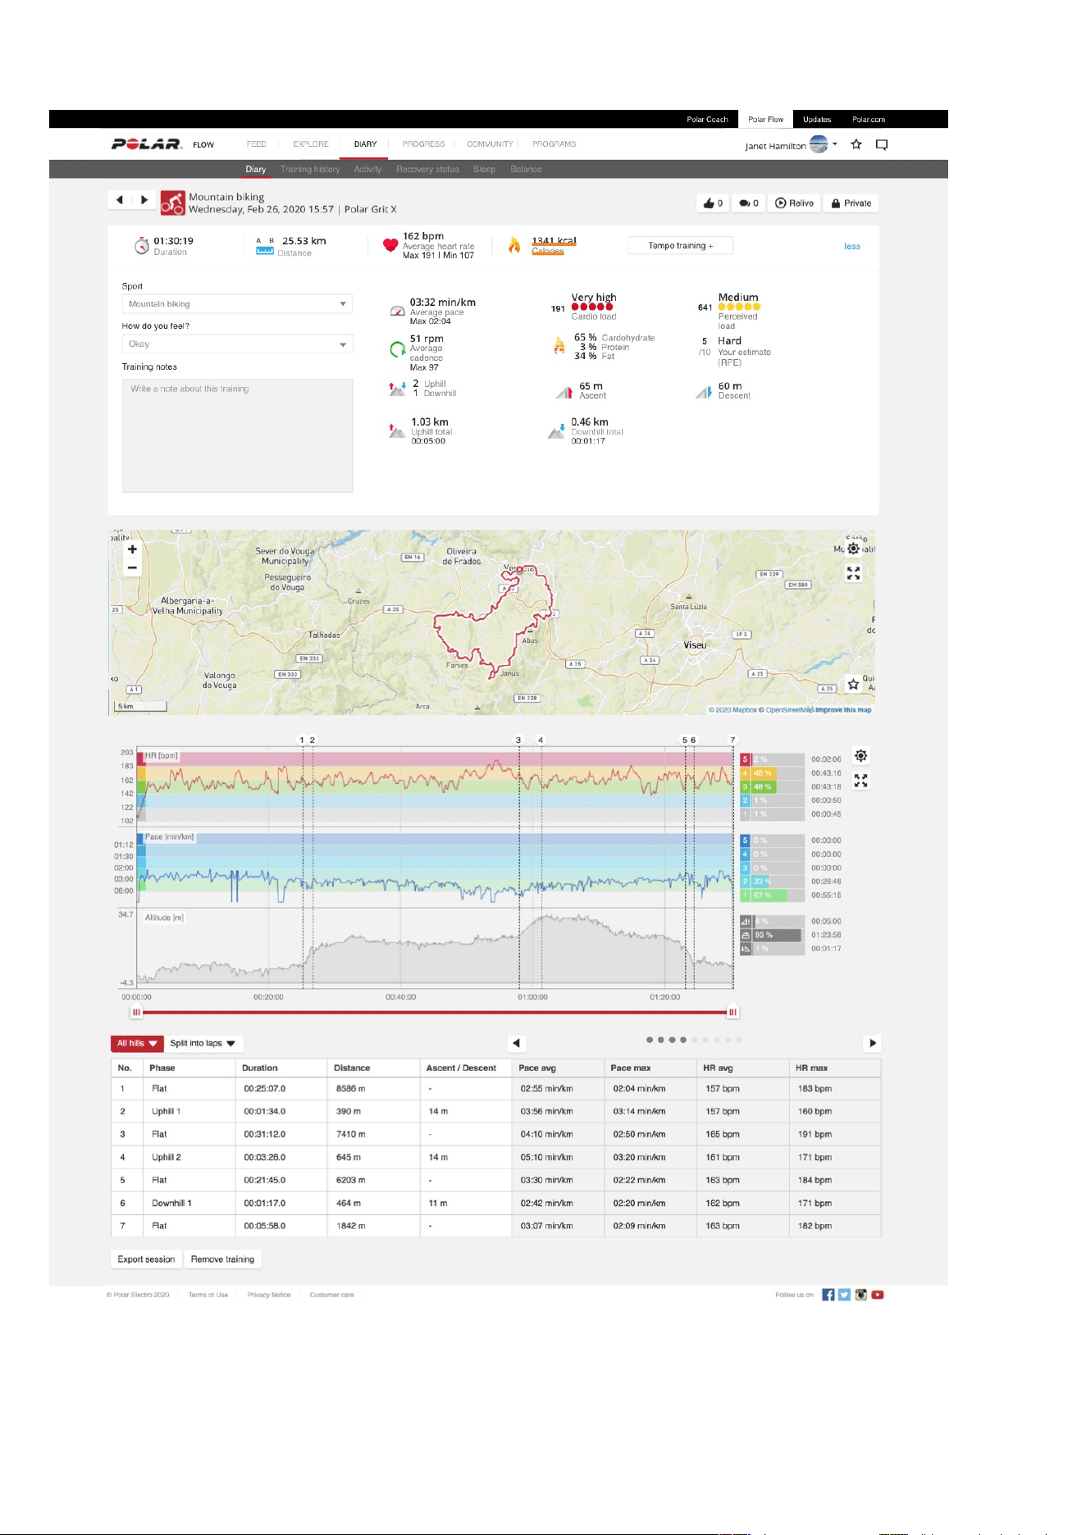This screenshot has height=1535, width=1086.
Task: Click the like thumbs-up counter button
Action: (x=713, y=203)
